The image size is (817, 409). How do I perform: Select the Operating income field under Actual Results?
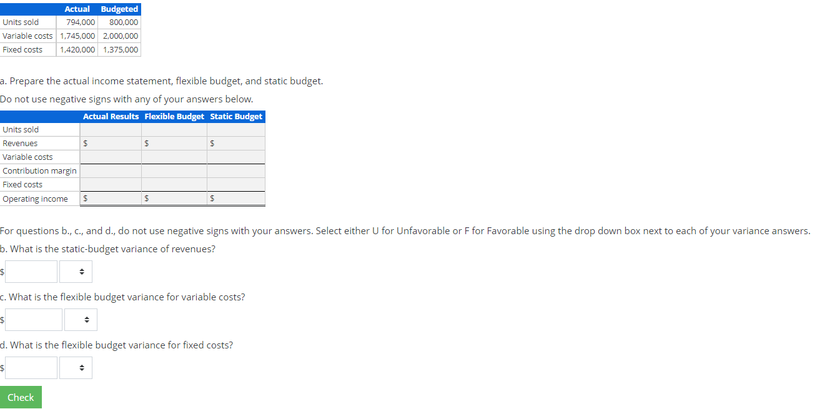[x=112, y=198]
